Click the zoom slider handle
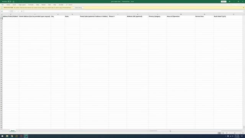The width and height of the screenshot is (245, 138). 235,133
